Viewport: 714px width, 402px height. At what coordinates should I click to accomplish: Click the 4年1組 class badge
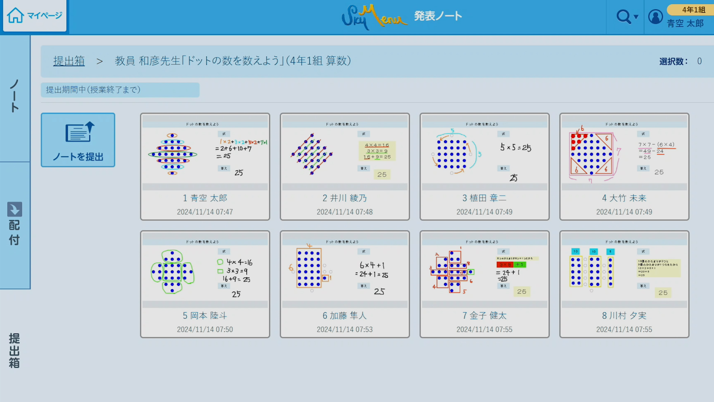[x=693, y=10]
